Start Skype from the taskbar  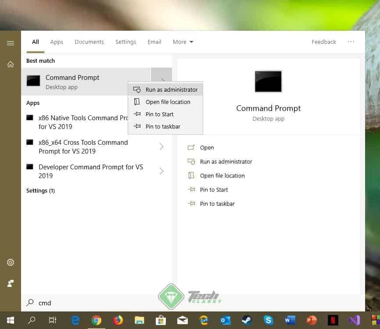pos(269,320)
